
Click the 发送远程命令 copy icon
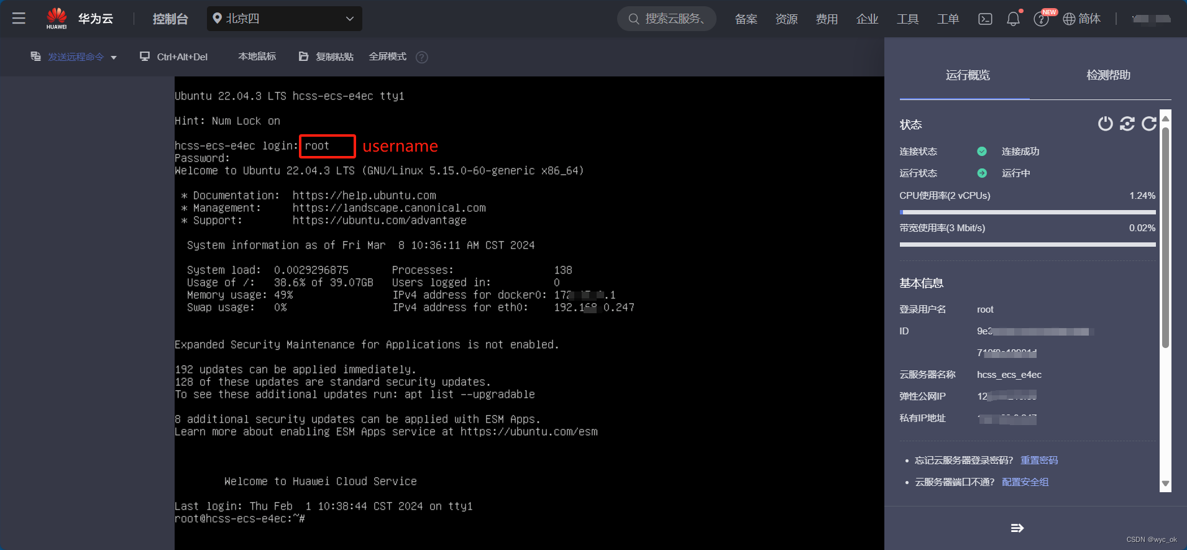[x=35, y=57]
